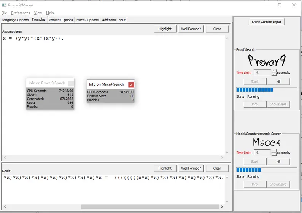The height and width of the screenshot is (213, 302).
Task: Click the Prover9/Mace4 title bar app icon
Action: pyautogui.click(x=4, y=5)
